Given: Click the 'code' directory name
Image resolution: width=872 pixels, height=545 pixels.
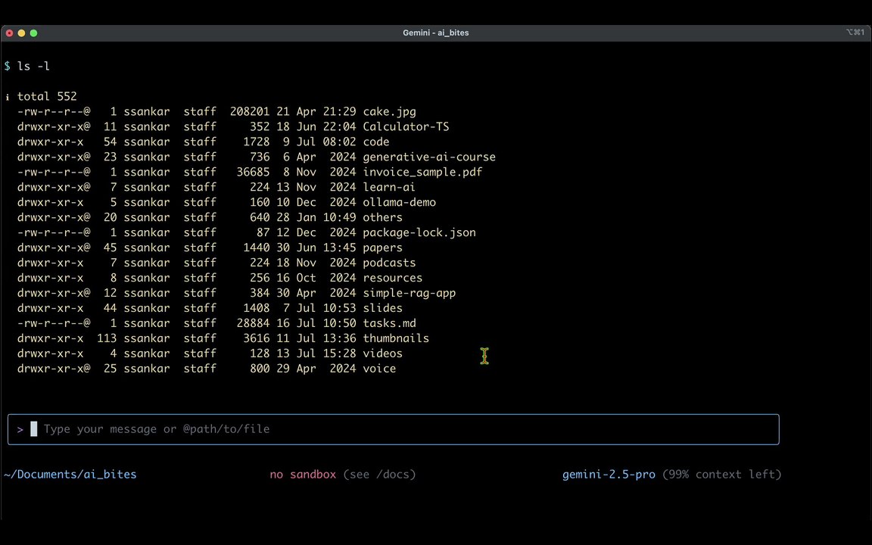Looking at the screenshot, I should tap(376, 142).
